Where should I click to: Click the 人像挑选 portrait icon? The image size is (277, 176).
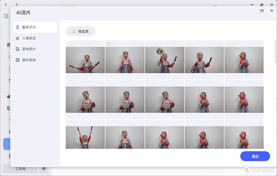click(x=17, y=38)
